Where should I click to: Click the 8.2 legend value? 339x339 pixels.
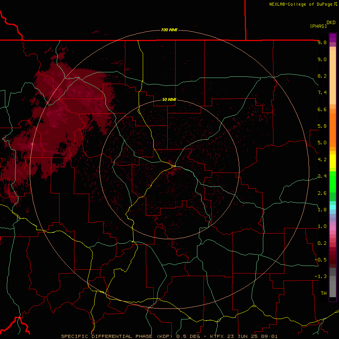click(x=322, y=76)
